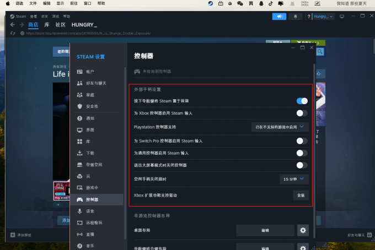Click the game screenshot thumbnail

(61, 191)
